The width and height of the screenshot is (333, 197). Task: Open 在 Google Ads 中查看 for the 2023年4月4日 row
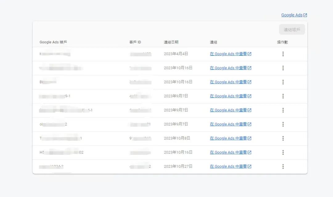click(231, 54)
